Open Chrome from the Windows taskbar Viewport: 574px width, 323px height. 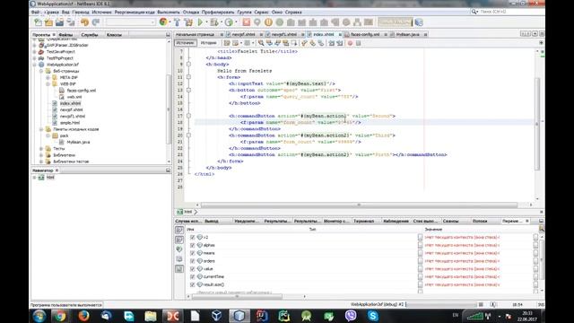pos(60,316)
